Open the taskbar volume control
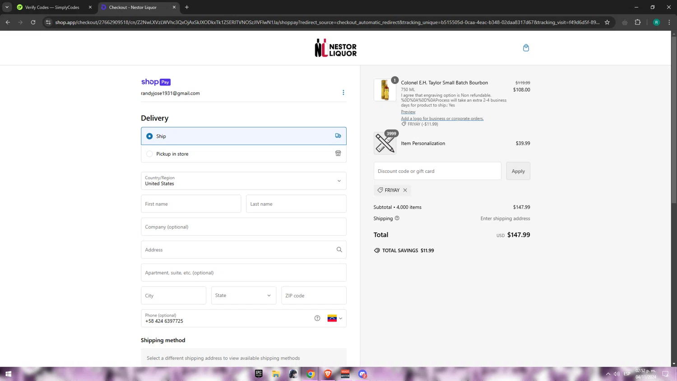 point(617,374)
